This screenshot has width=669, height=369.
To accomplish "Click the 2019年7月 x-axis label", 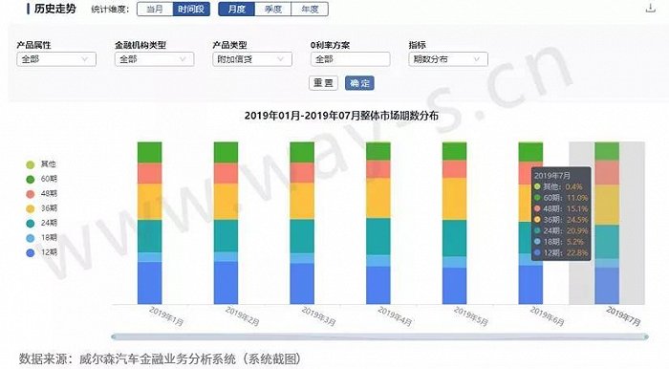I will point(623,316).
